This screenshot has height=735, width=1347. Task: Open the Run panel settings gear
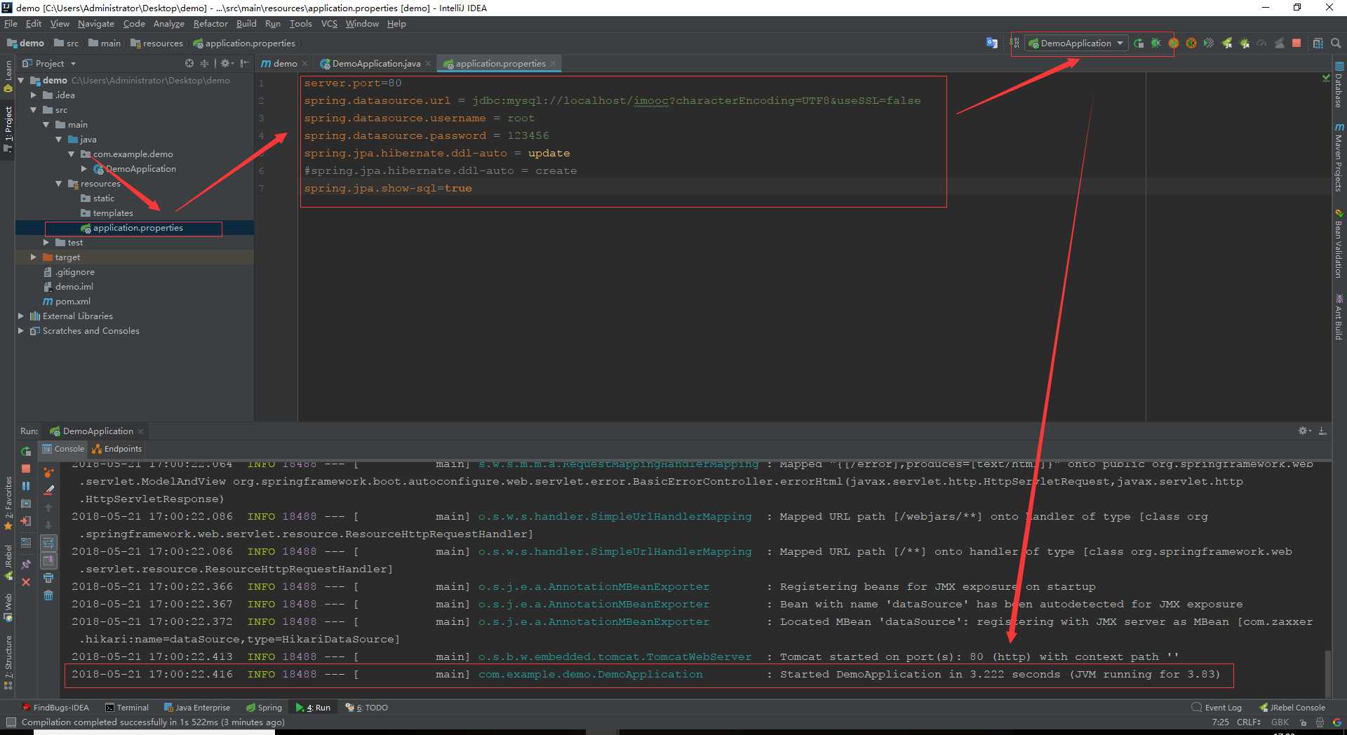point(1304,431)
